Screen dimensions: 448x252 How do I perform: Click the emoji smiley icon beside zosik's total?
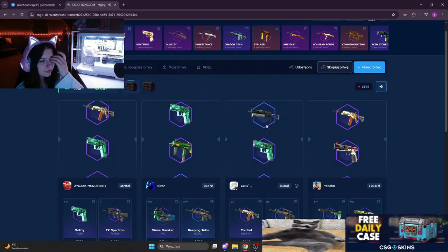point(296,186)
